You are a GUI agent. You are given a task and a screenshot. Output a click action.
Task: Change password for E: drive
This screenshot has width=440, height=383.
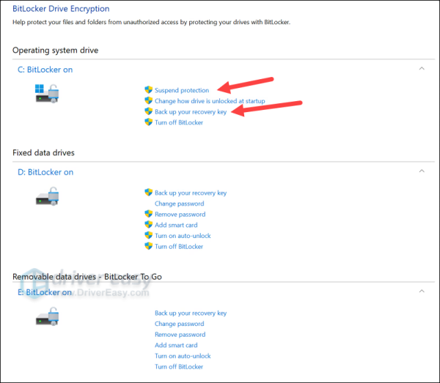pyautogui.click(x=180, y=324)
